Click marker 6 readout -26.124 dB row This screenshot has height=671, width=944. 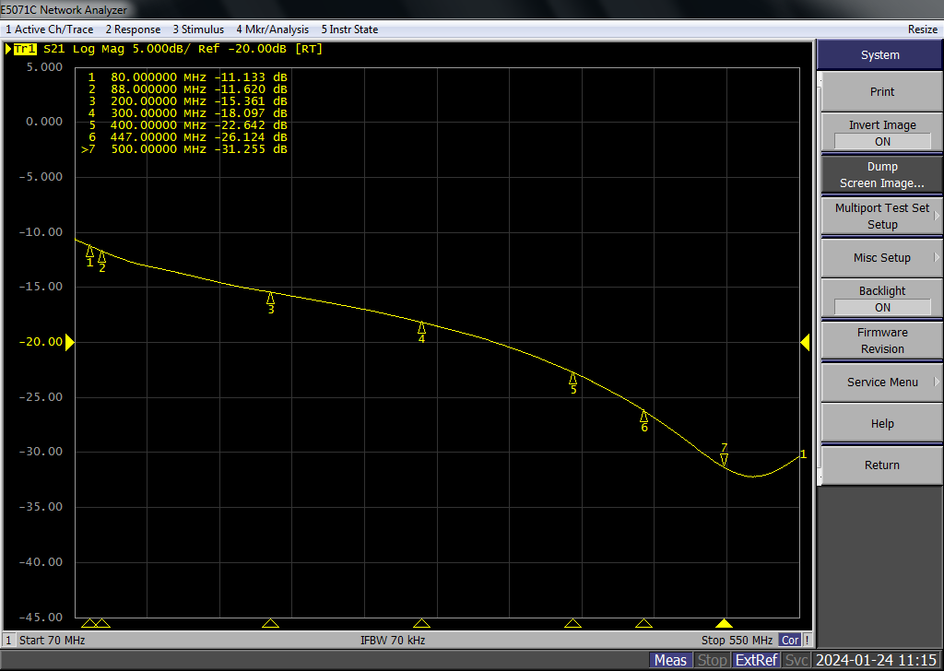pos(187,137)
